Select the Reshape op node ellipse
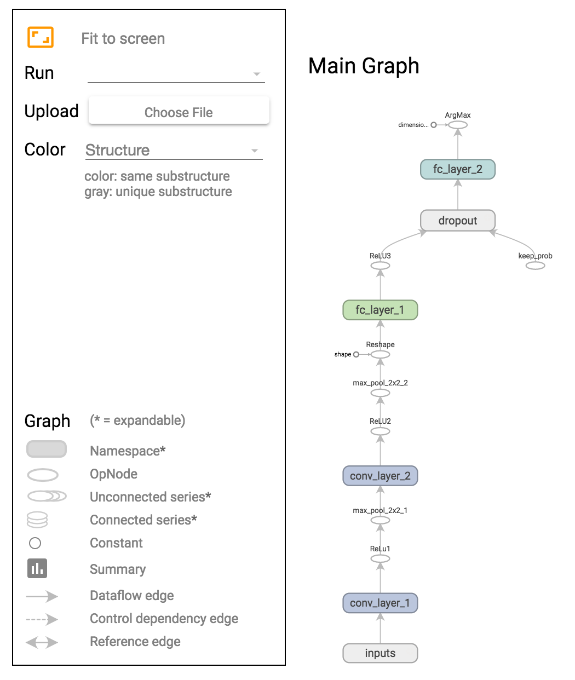Screen dimensions: 575x680 [380, 354]
